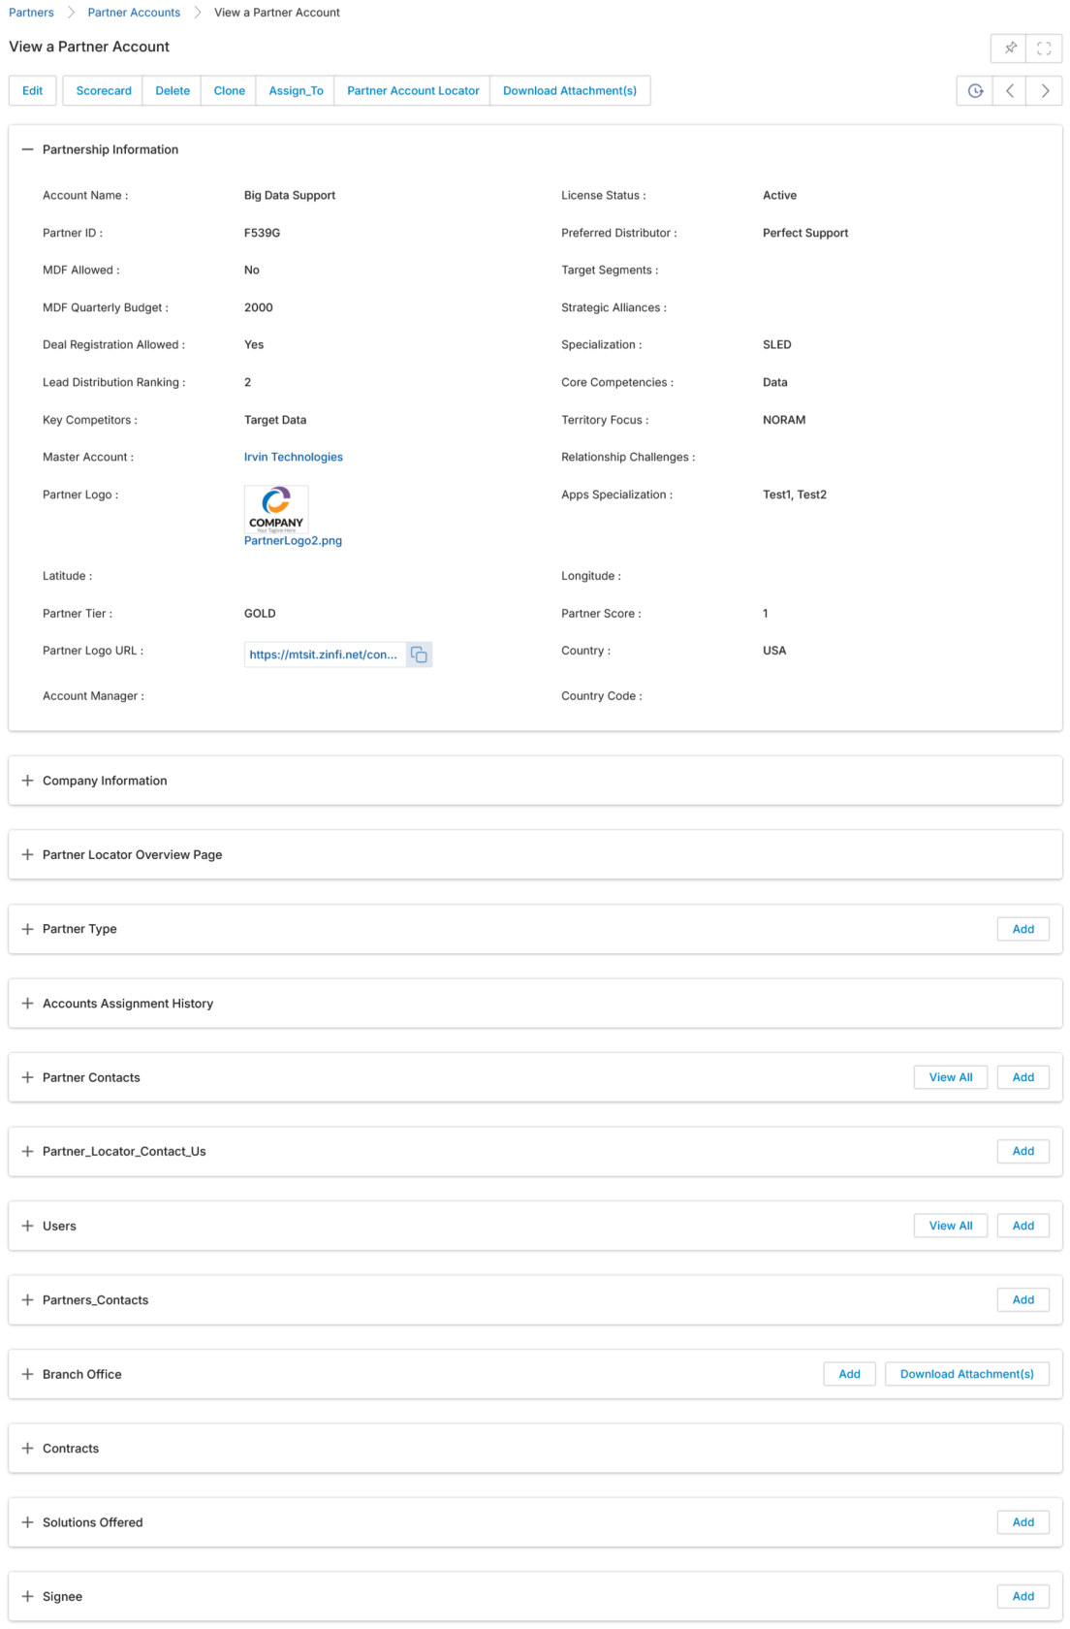Expand the Signee section
Image resolution: width=1070 pixels, height=1629 pixels.
[x=27, y=1596]
